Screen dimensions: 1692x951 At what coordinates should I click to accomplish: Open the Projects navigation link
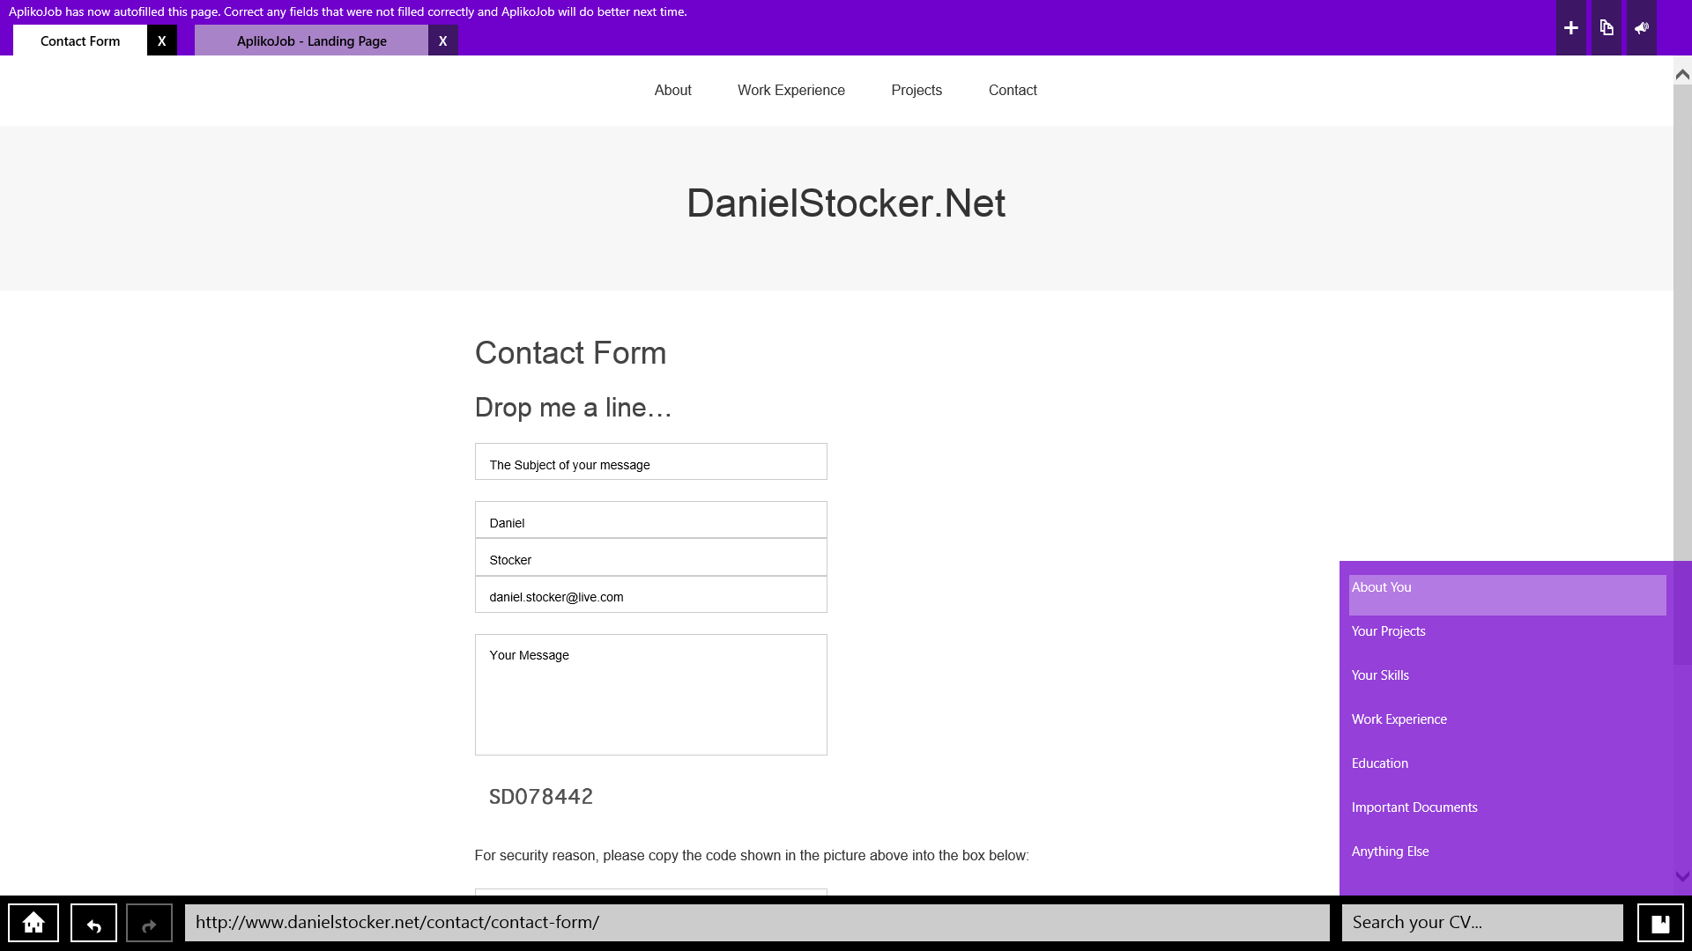click(x=916, y=90)
